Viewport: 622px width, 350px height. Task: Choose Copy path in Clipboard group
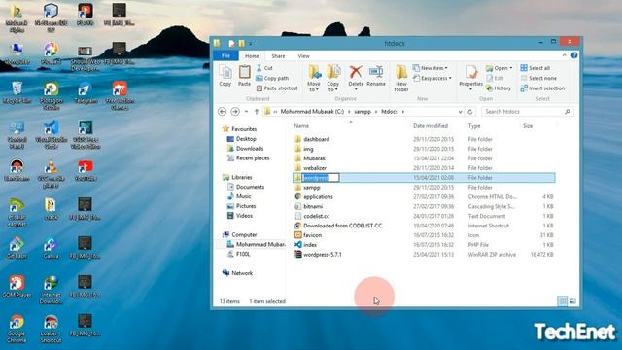tap(272, 78)
